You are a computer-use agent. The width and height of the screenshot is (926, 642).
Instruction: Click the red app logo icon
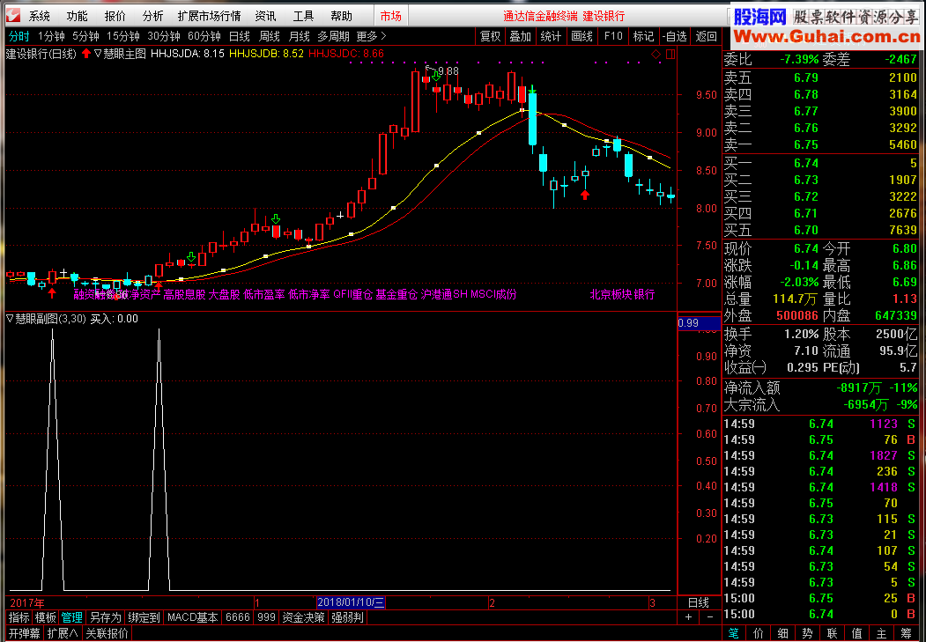point(12,16)
